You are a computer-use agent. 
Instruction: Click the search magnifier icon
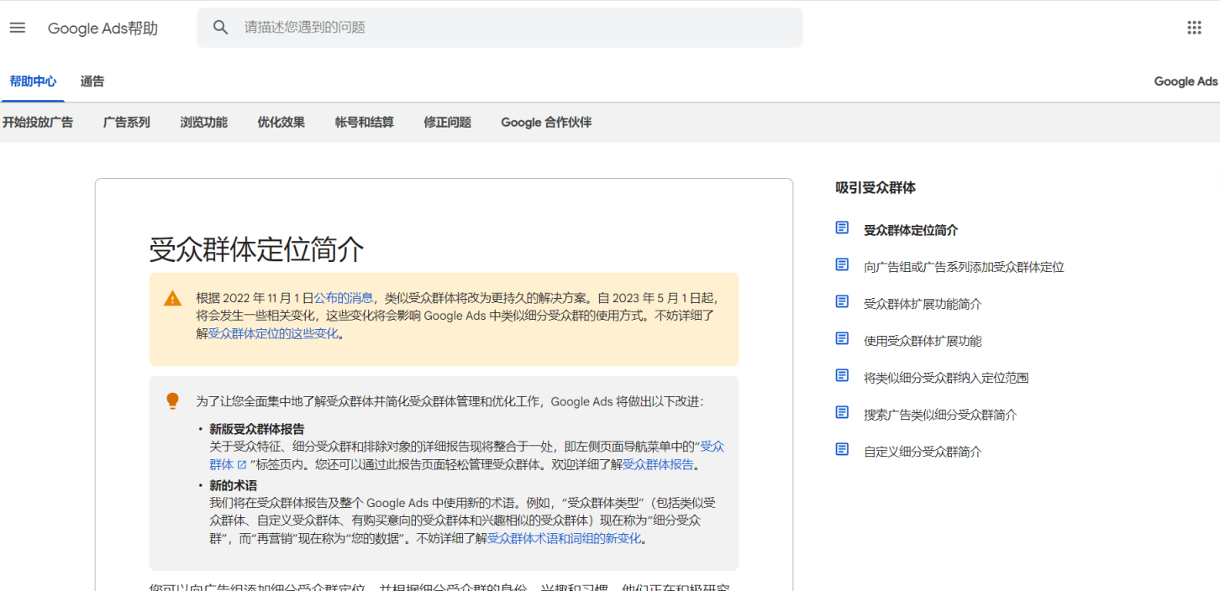tap(220, 27)
